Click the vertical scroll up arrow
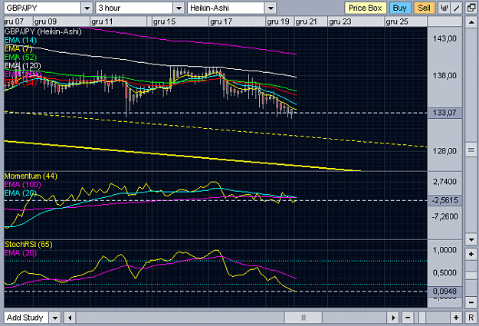The height and width of the screenshot is (326, 479). coord(471,22)
